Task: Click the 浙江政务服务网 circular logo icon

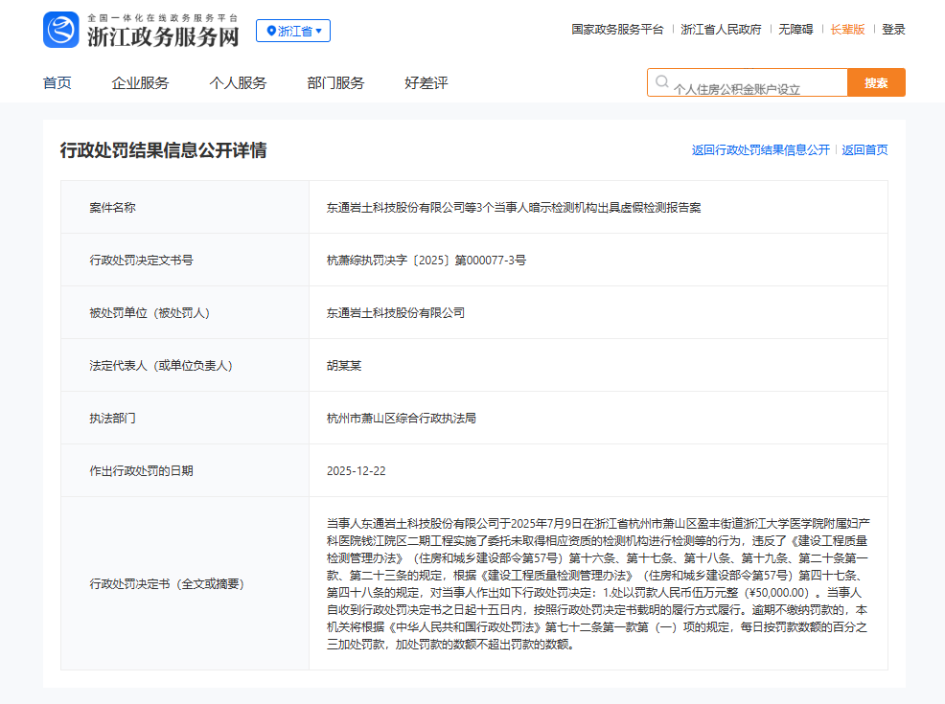Action: click(x=59, y=30)
